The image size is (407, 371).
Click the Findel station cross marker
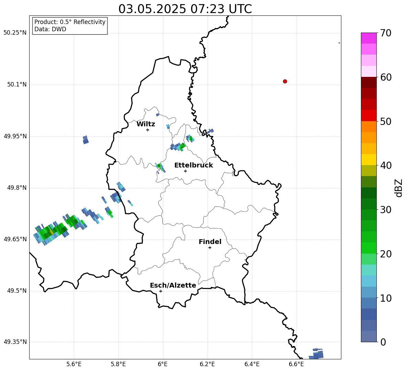pos(210,248)
